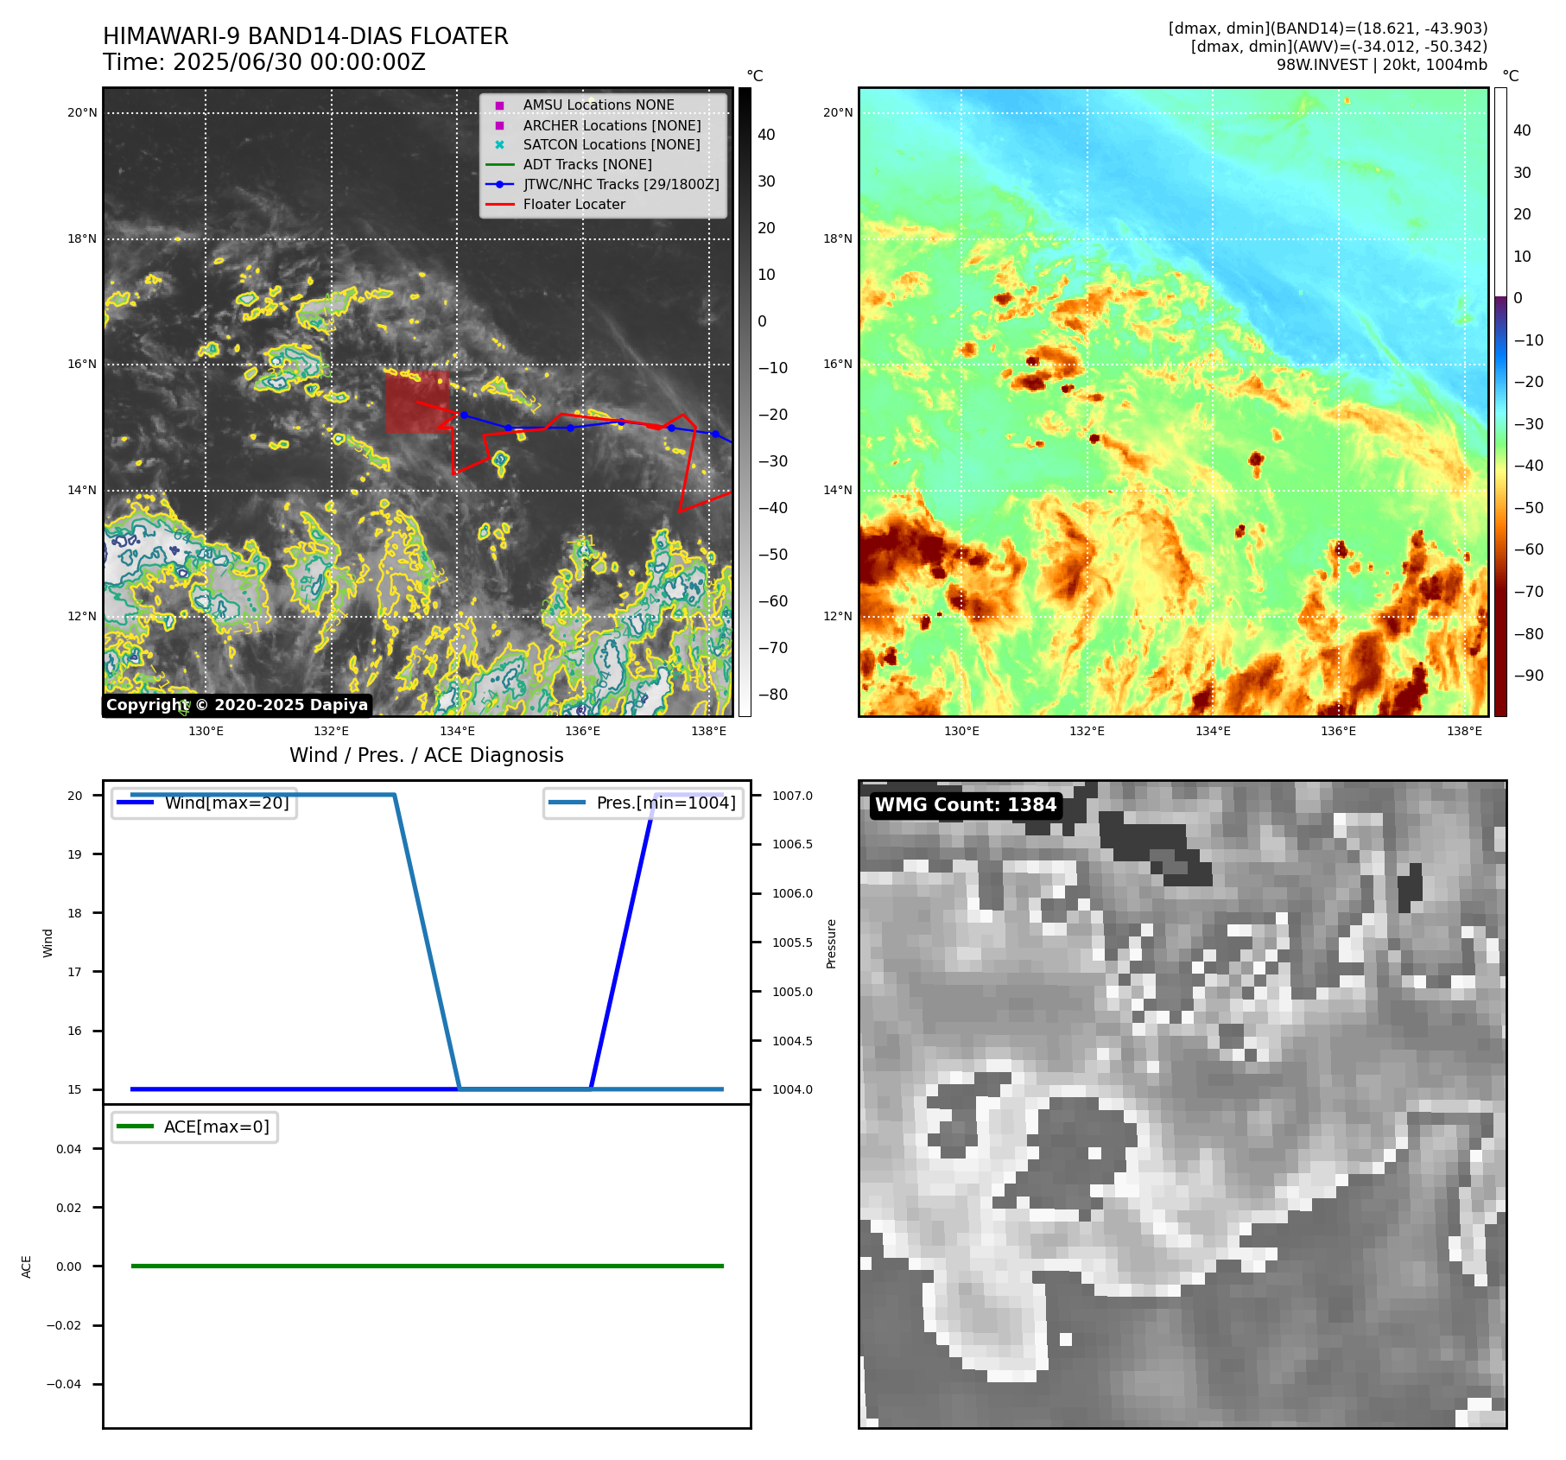This screenshot has width=1566, height=1460.
Task: Click '98W.INVEST | 20kt, 1004mb' text
Action: (x=1382, y=65)
